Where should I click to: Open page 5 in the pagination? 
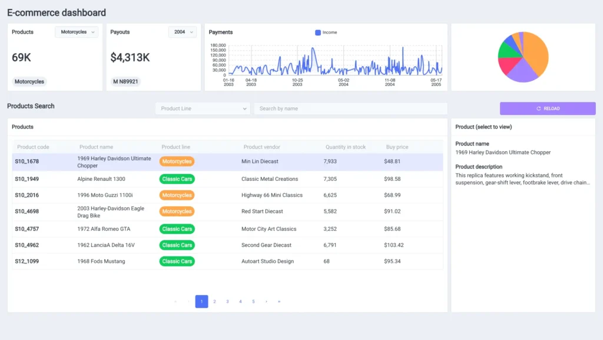point(253,302)
